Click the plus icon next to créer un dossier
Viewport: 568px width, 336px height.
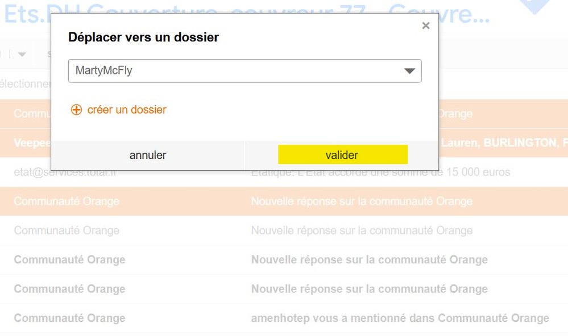(x=76, y=110)
